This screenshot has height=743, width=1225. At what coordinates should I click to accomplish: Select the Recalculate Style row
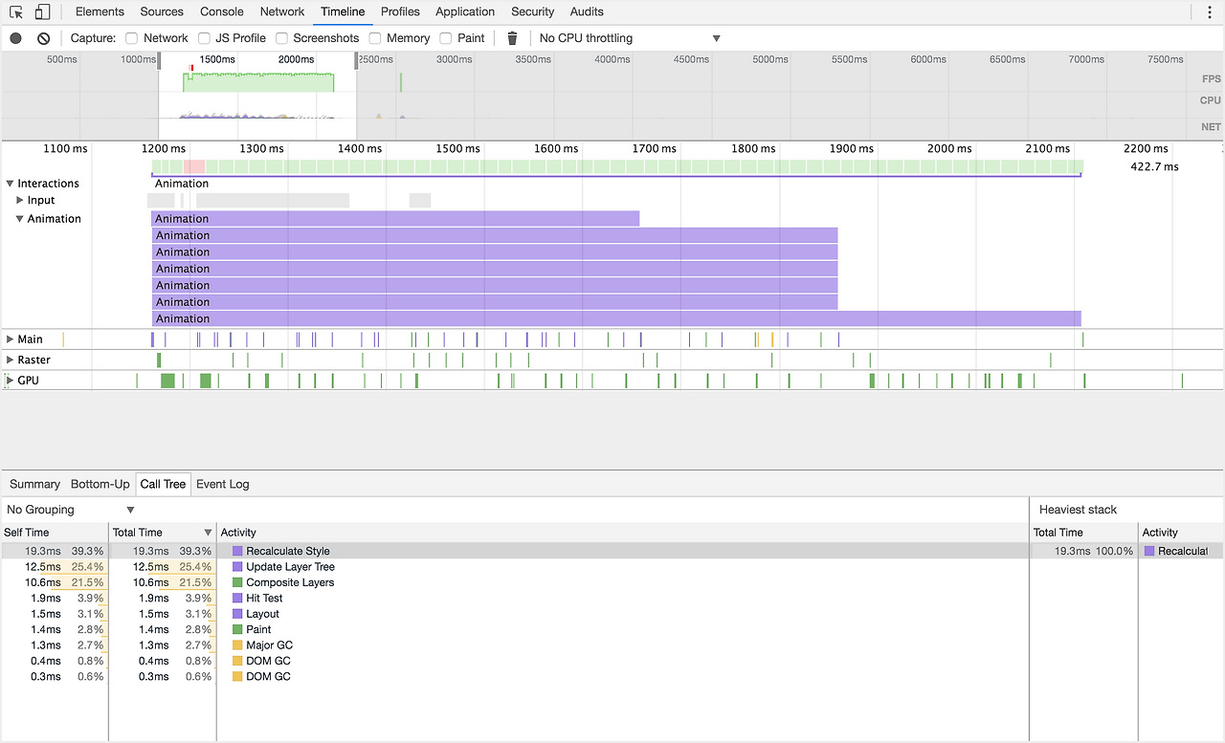tap(515, 551)
